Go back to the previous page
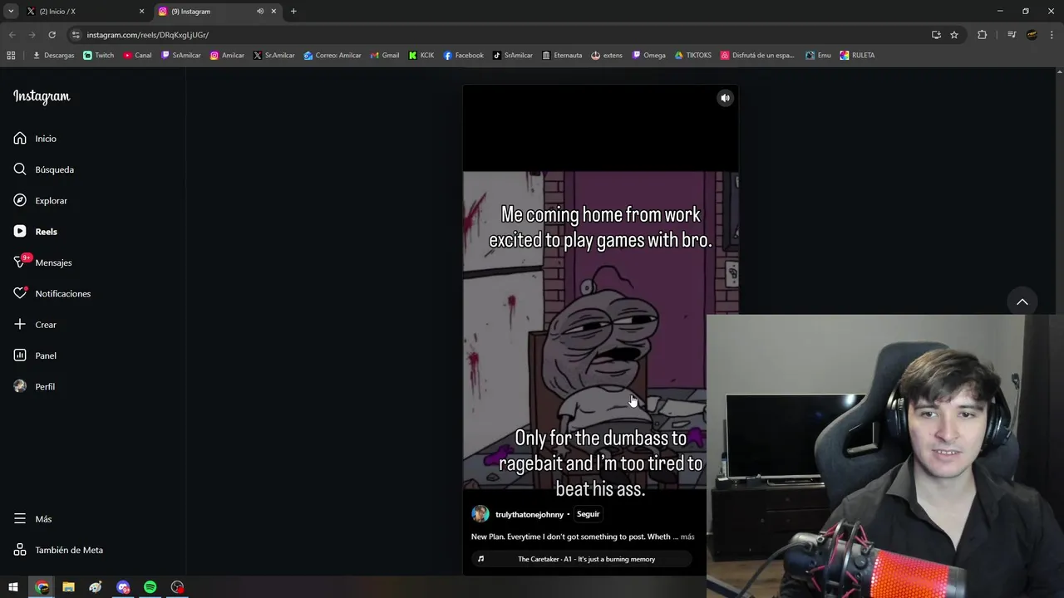1064x598 pixels. [12, 35]
